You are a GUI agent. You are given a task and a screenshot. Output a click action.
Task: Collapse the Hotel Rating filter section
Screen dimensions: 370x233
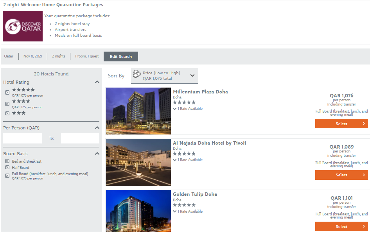pyautogui.click(x=97, y=82)
